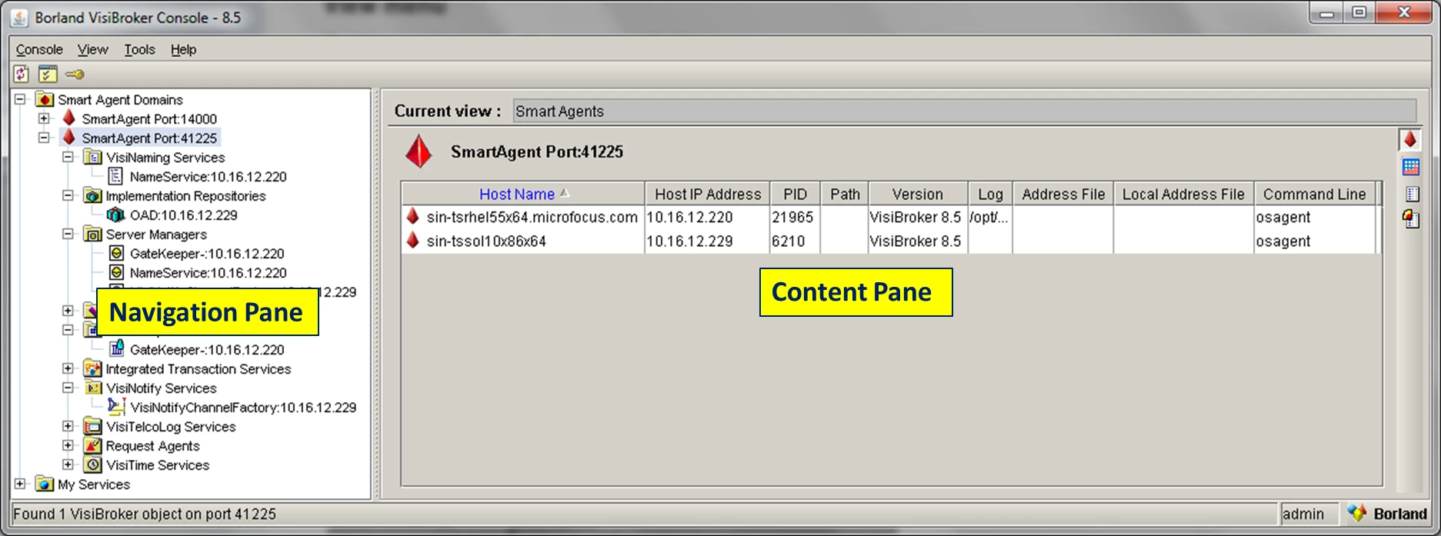Click red agent icon in sin-tsrhel55x64 row
Viewport: 1441px width, 536px height.
[x=413, y=216]
